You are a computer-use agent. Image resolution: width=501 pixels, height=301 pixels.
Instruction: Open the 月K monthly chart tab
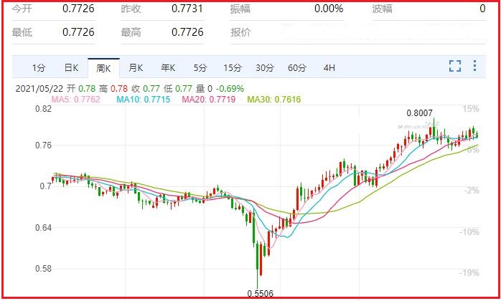[x=136, y=68]
